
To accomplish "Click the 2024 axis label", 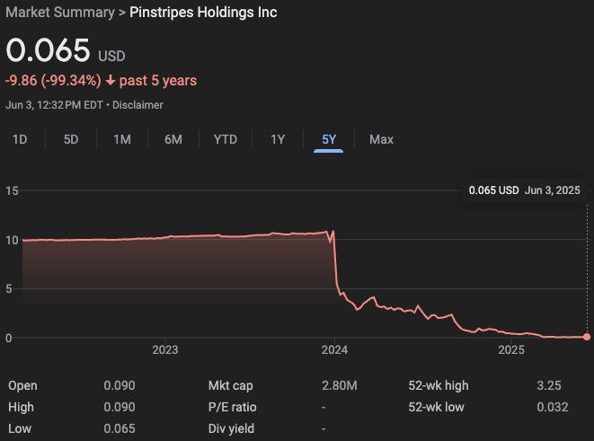I will click(x=334, y=349).
